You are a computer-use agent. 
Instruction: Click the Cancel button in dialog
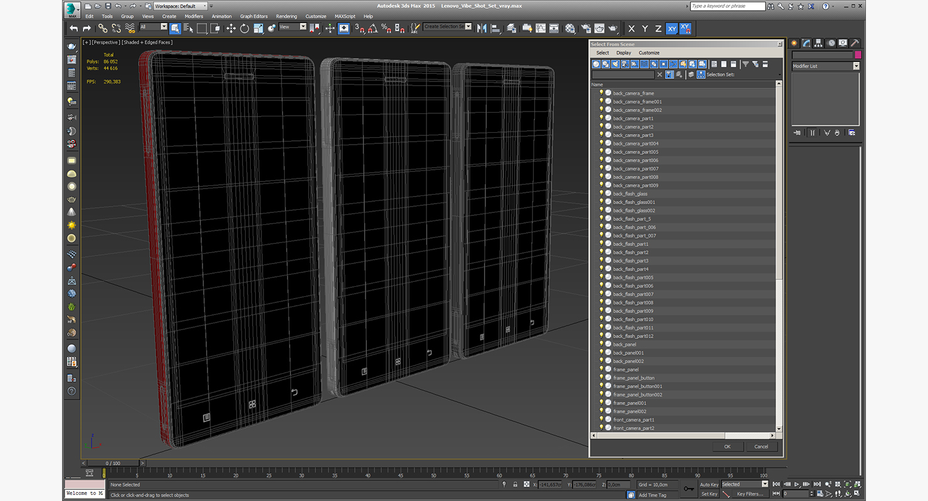(761, 447)
